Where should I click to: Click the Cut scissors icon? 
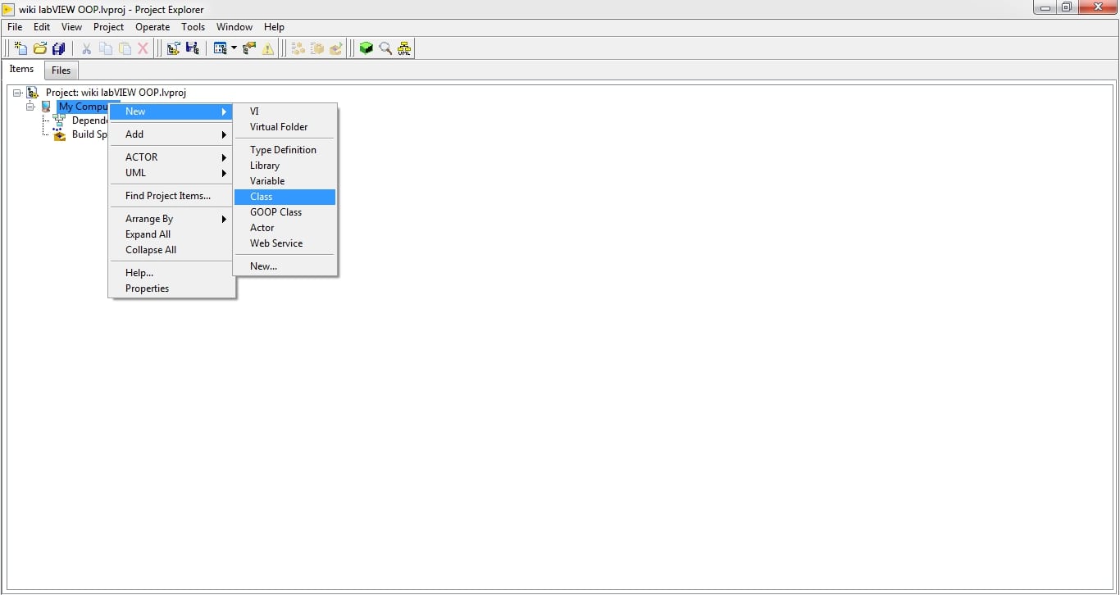tap(86, 48)
